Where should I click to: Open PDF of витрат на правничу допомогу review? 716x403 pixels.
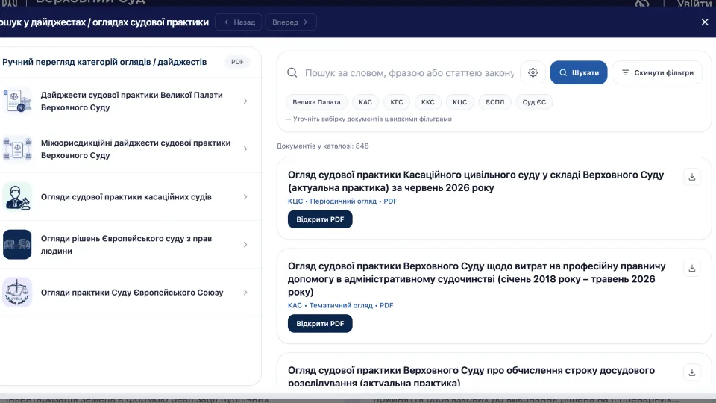click(320, 323)
